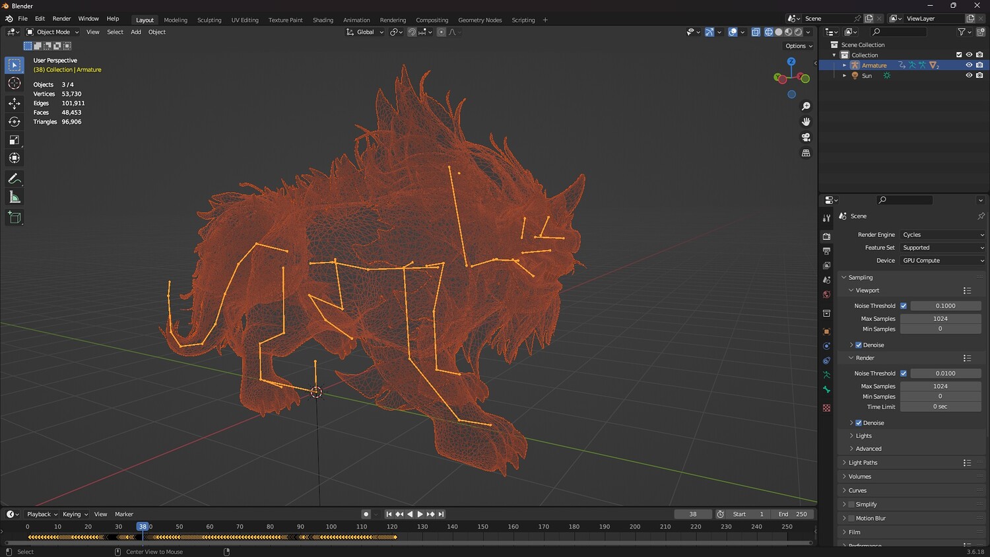Click the viewport pan hand icon
The height and width of the screenshot is (557, 990).
(806, 121)
